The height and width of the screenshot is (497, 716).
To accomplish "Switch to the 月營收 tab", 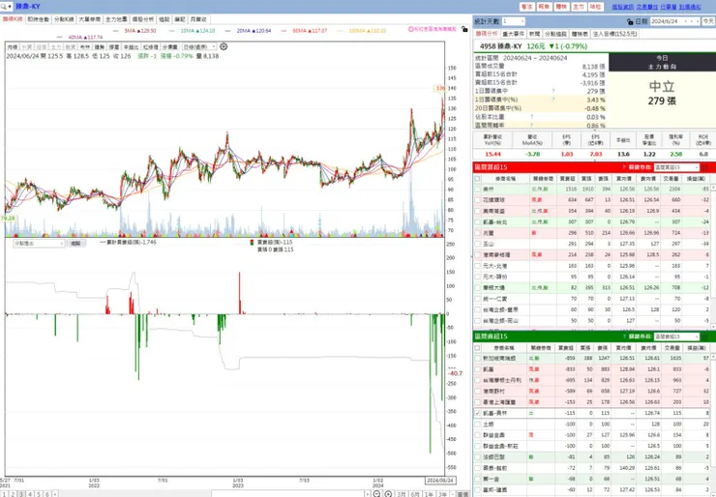I will [198, 19].
